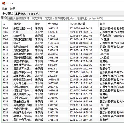Screen dimensions: 124x124
Task: Select the 战地风云4[origin] row
Action: tap(63, 116)
